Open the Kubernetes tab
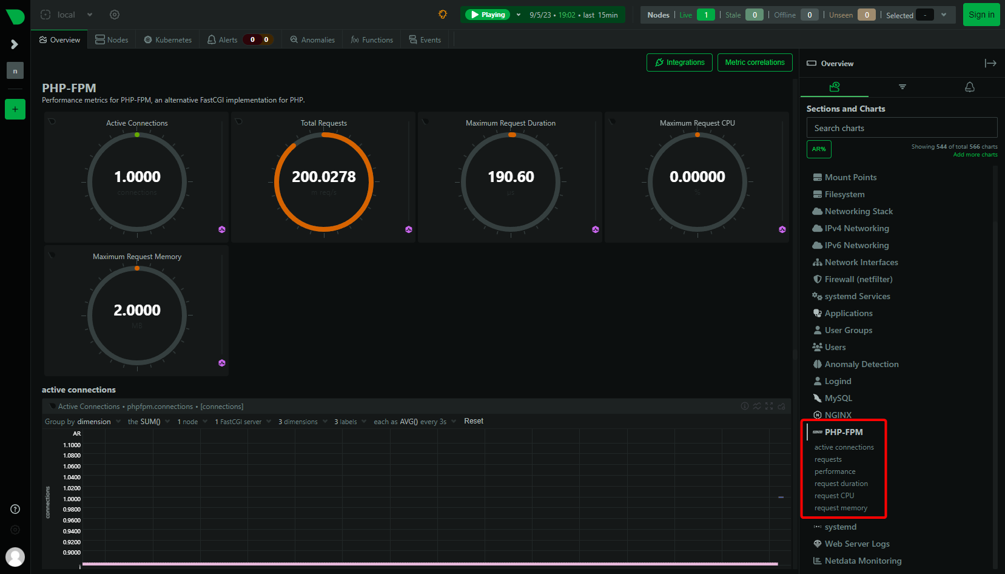 coord(168,40)
